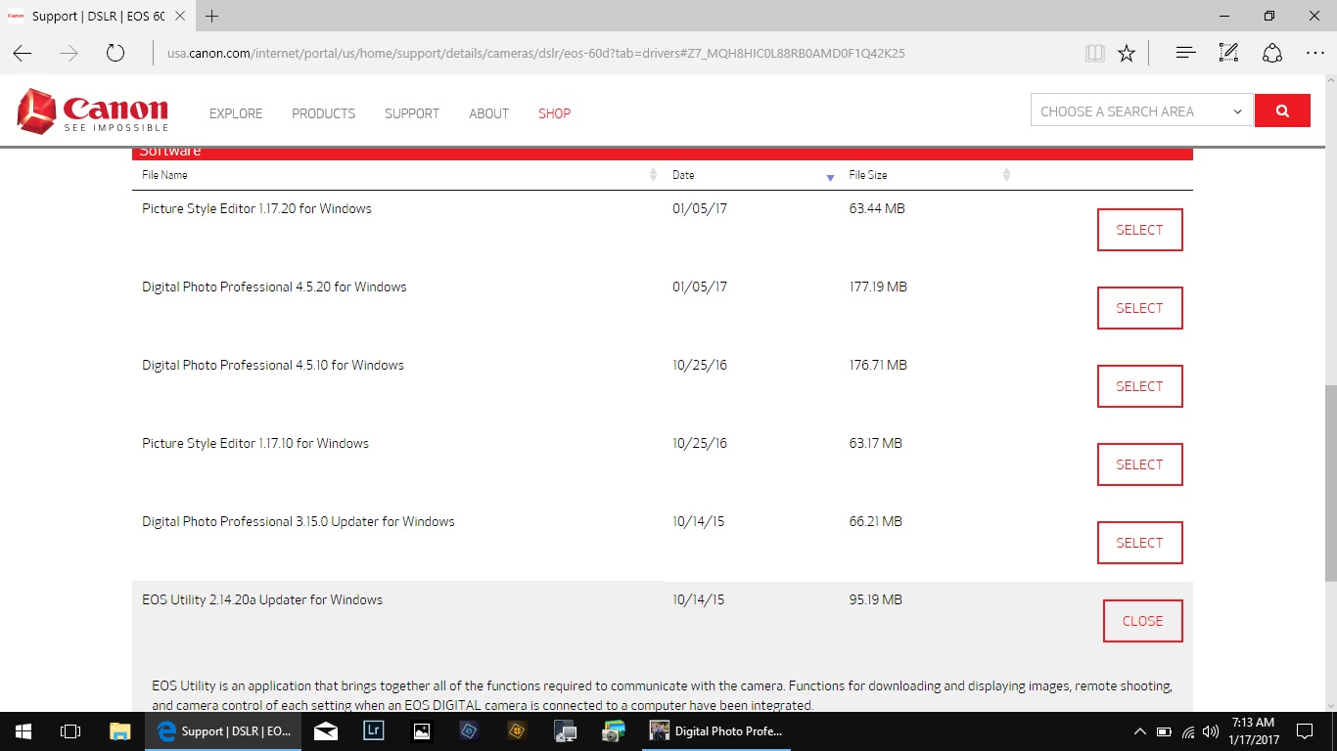
Task: Toggle the reading list star icon
Action: 1126,53
